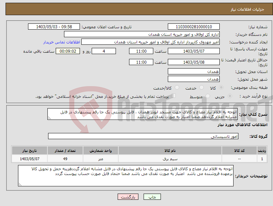273x206 pixels.
Task: Click the چاپ print button
Action: pos(152,197)
